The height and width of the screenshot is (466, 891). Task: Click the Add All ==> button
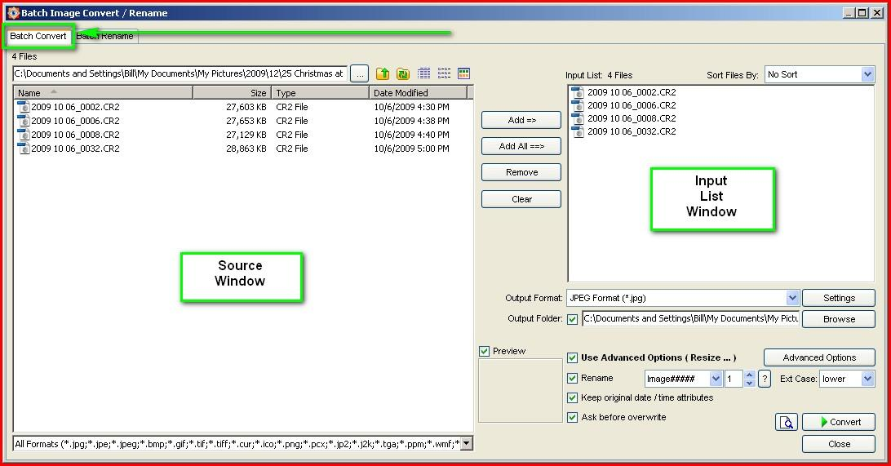521,146
